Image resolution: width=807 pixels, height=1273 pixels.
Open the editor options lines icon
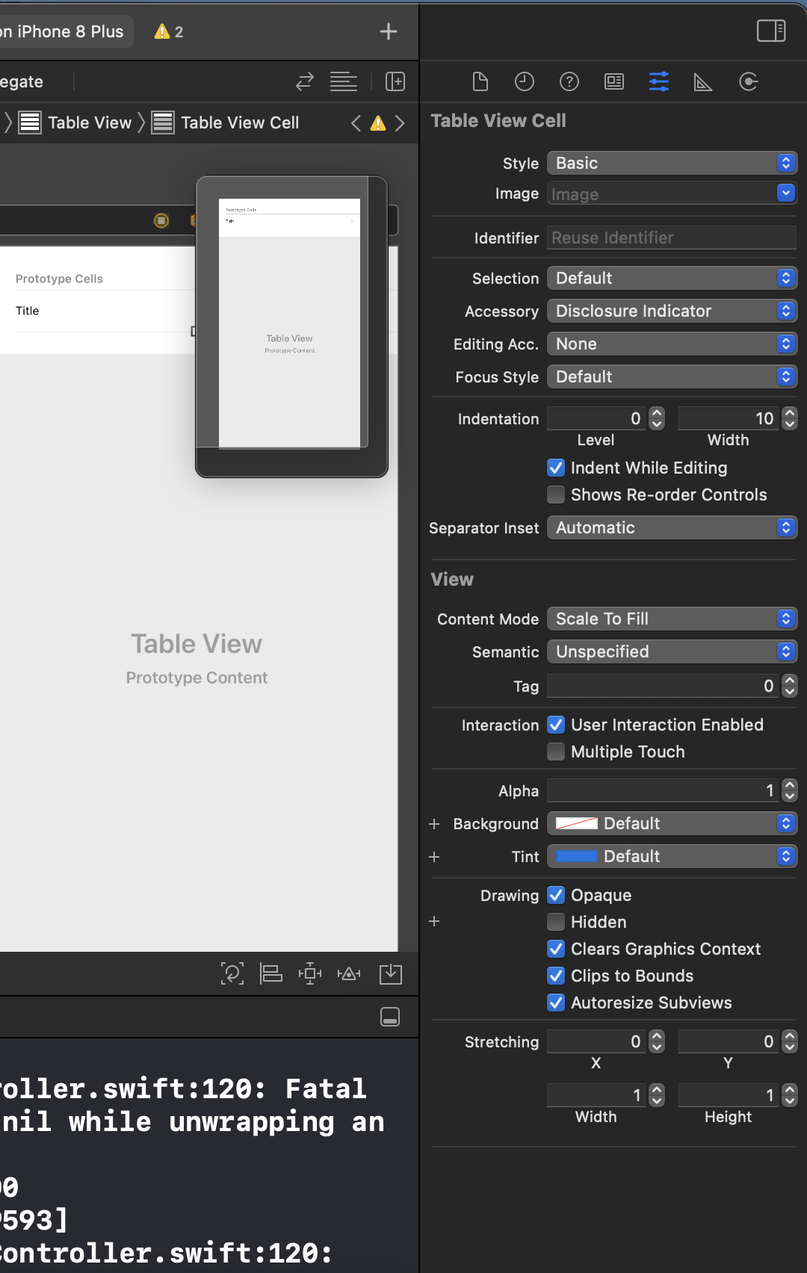pos(344,81)
